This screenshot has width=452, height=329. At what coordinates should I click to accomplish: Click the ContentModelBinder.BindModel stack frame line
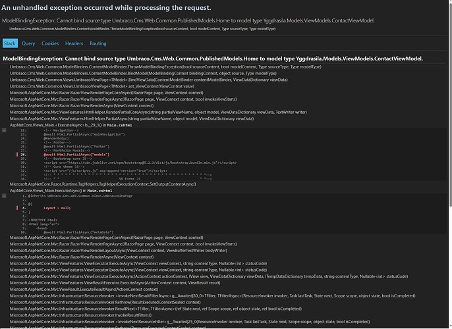(x=143, y=74)
